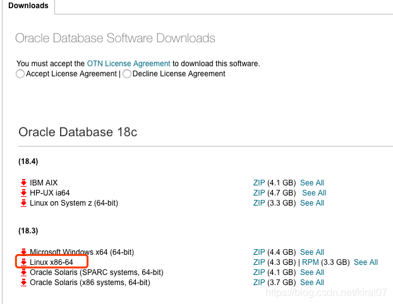This screenshot has height=304, width=393.
Task: Click See All for Linux x86-64
Action: pos(366,262)
